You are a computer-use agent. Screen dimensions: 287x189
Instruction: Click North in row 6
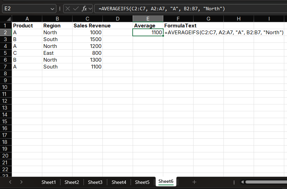tap(57, 60)
